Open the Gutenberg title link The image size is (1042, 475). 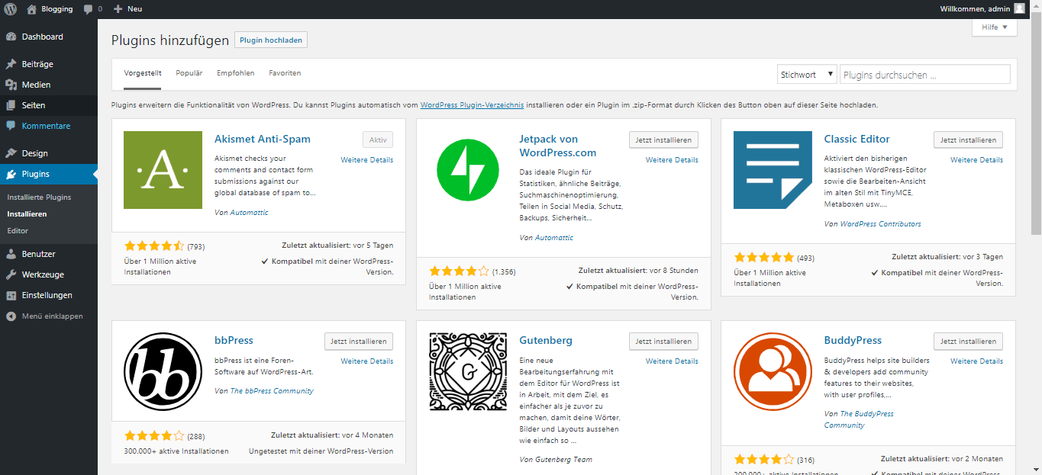[545, 340]
